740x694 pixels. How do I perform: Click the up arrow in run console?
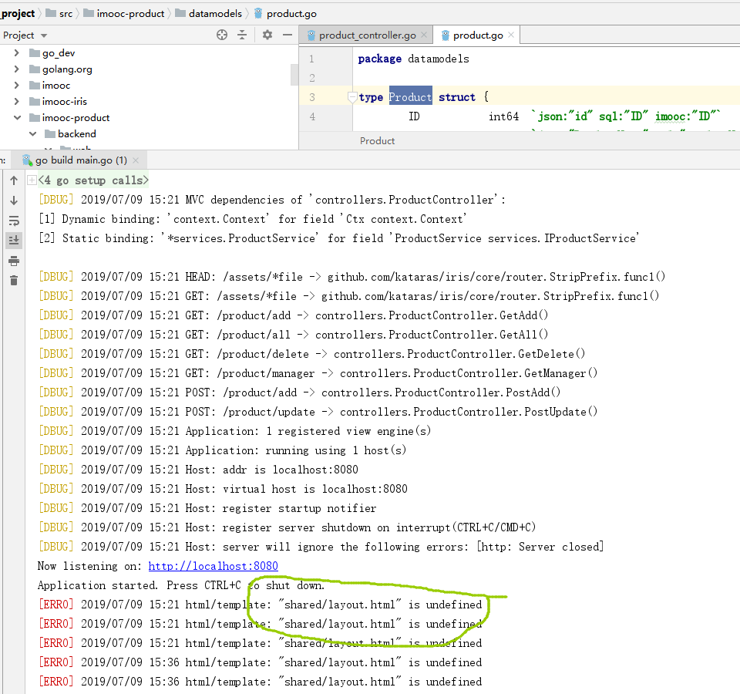(14, 180)
